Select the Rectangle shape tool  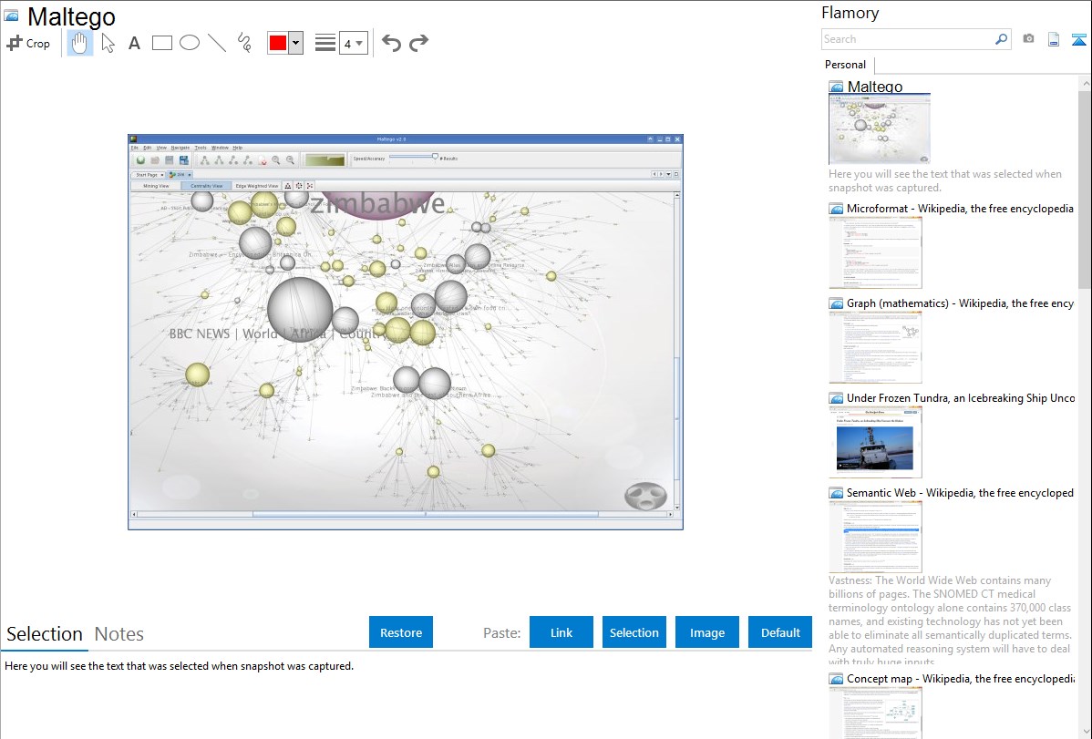coord(161,43)
